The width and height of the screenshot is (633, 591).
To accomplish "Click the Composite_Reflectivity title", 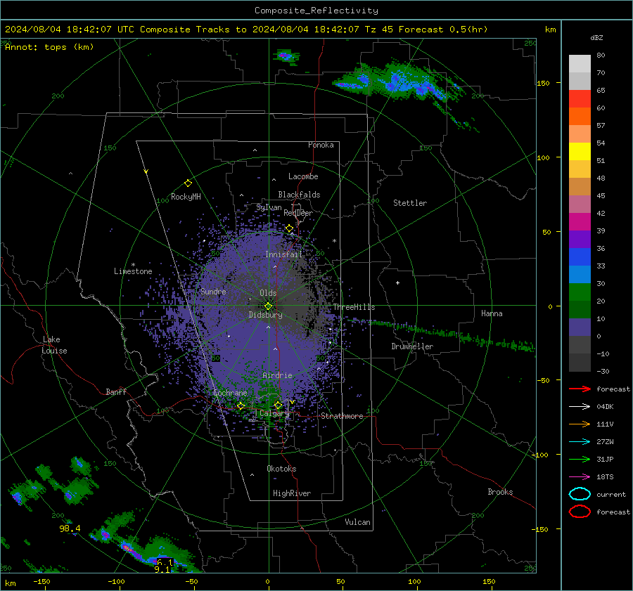I will pos(316,11).
